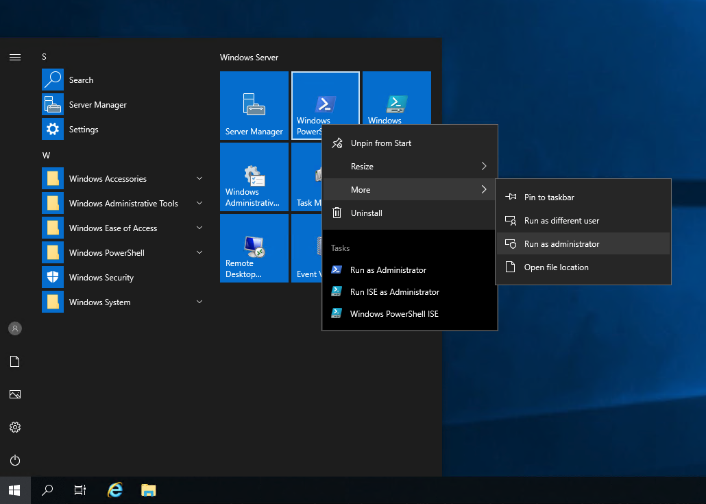Expand the Windows System folder chevron

pos(199,302)
